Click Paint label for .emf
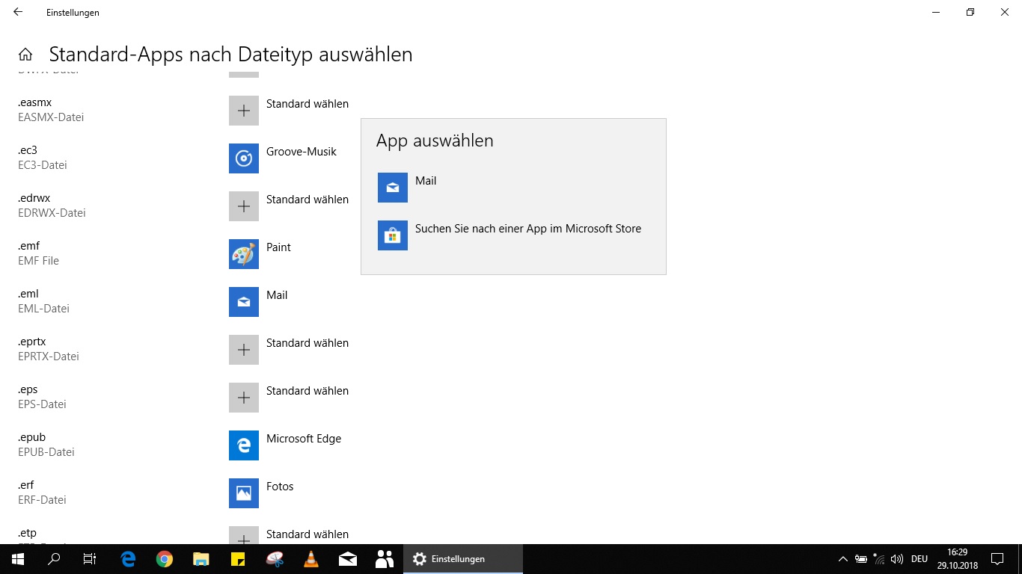The width and height of the screenshot is (1022, 574). pyautogui.click(x=278, y=247)
